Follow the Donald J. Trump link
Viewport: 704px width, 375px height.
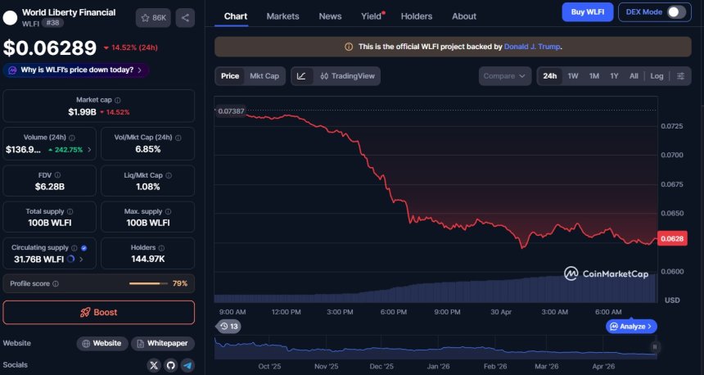point(532,47)
